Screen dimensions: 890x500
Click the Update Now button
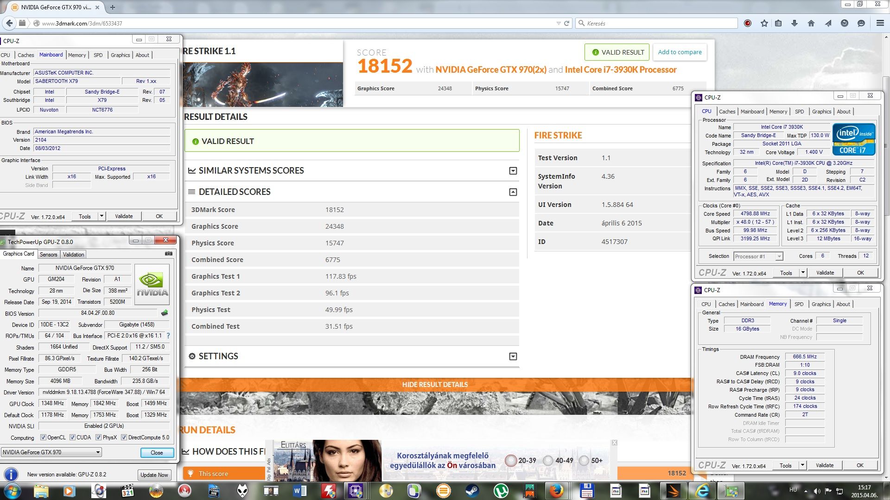click(154, 475)
